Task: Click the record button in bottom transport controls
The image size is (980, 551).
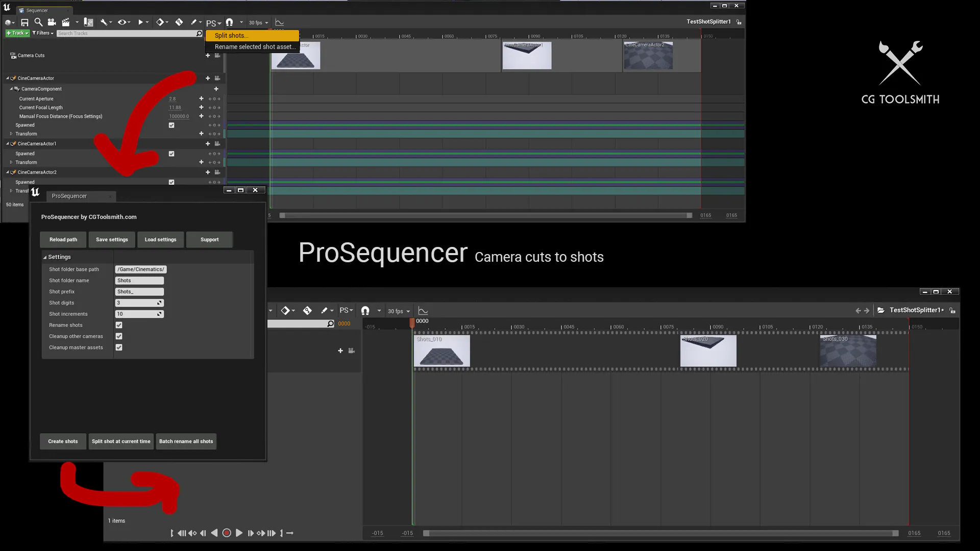Action: pyautogui.click(x=227, y=533)
